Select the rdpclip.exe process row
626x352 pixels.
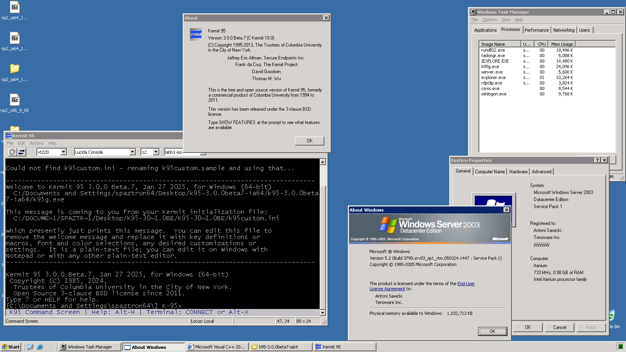[527, 83]
